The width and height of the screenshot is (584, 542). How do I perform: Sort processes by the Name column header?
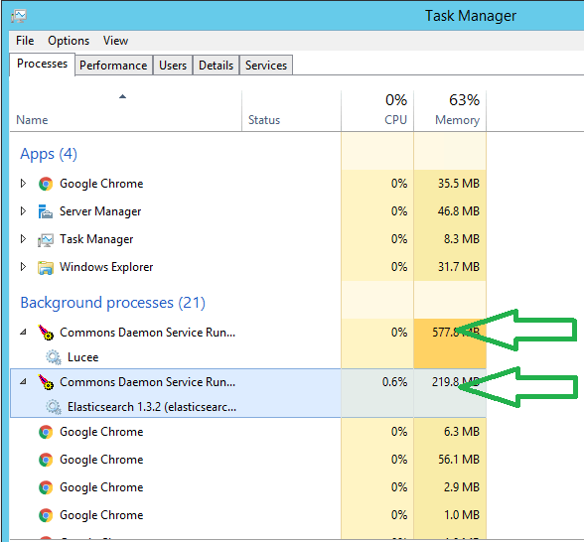(126, 111)
